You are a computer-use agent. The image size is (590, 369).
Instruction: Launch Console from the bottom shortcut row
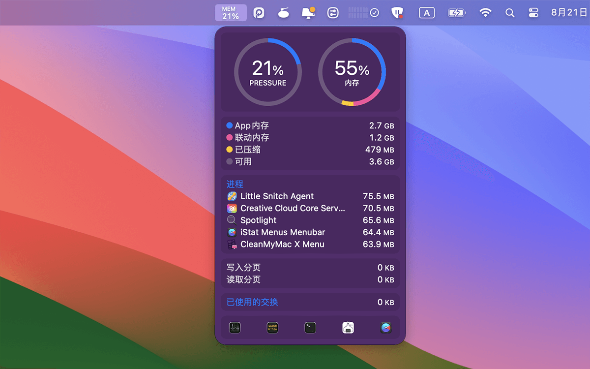click(x=272, y=328)
